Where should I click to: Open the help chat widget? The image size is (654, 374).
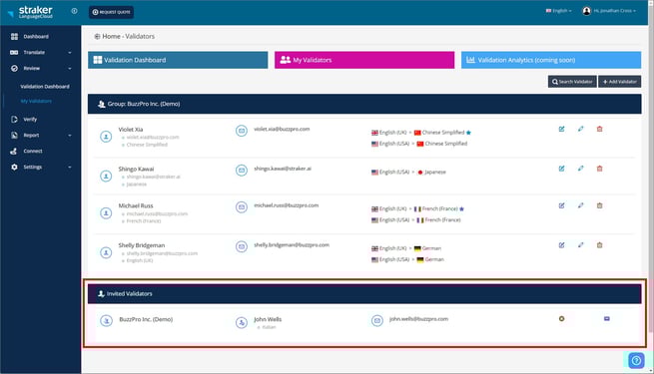636,361
